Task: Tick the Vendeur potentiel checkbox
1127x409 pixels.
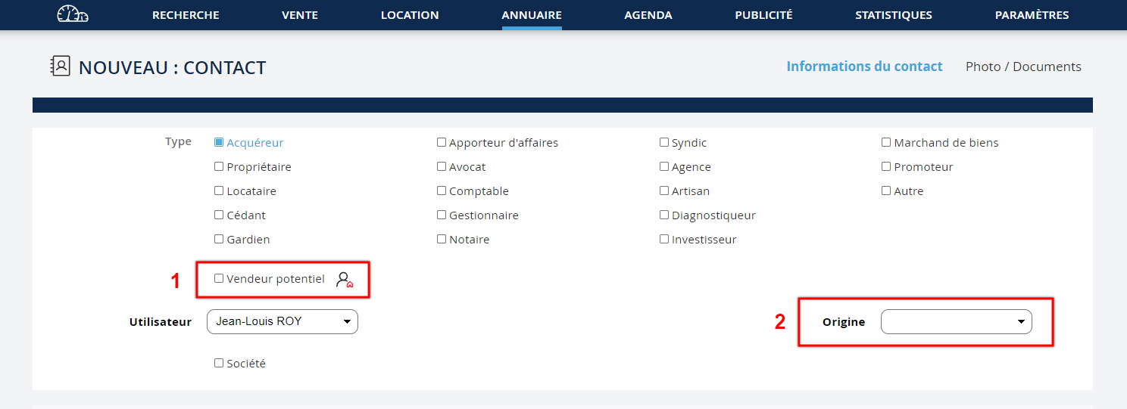Action: click(x=219, y=278)
